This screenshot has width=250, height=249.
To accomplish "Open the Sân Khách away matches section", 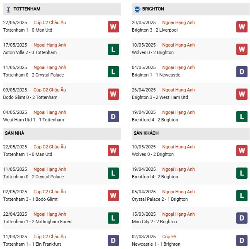I will 146,133.
